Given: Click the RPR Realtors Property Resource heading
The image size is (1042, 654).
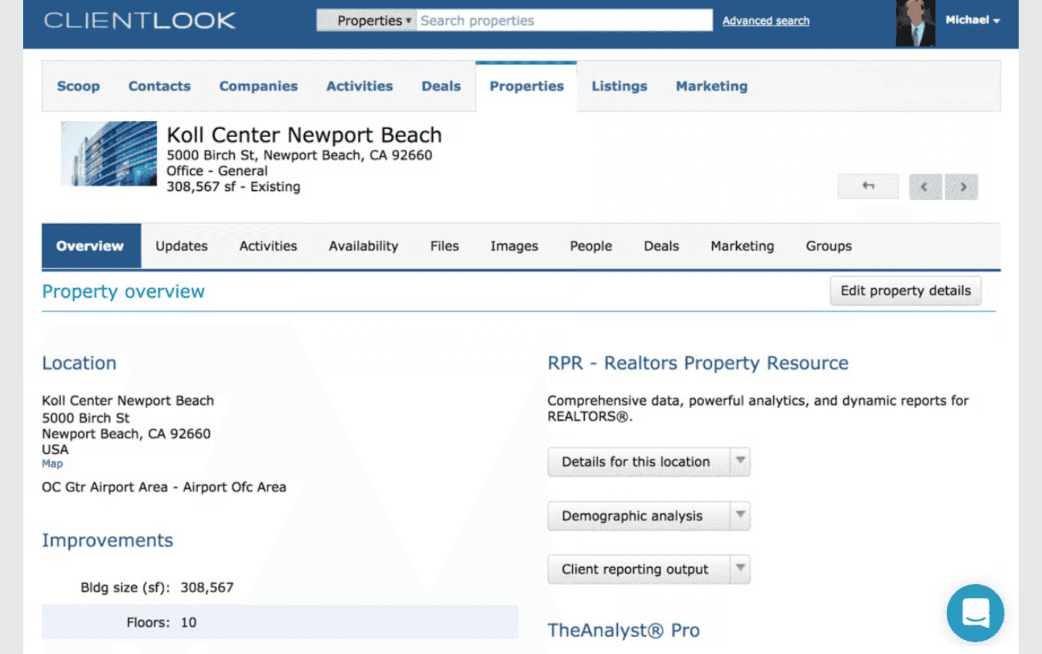Looking at the screenshot, I should tap(698, 363).
